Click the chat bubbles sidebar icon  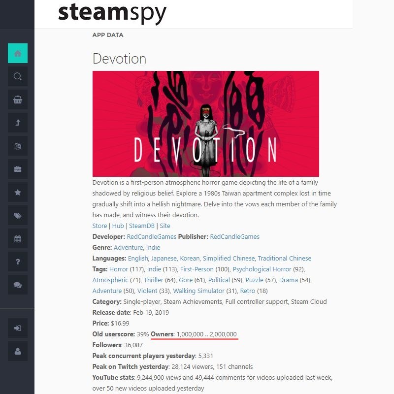coord(18,285)
